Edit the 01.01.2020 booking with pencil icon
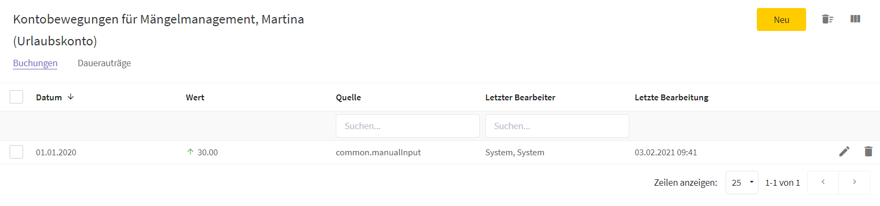The height and width of the screenshot is (206, 880). [x=844, y=152]
